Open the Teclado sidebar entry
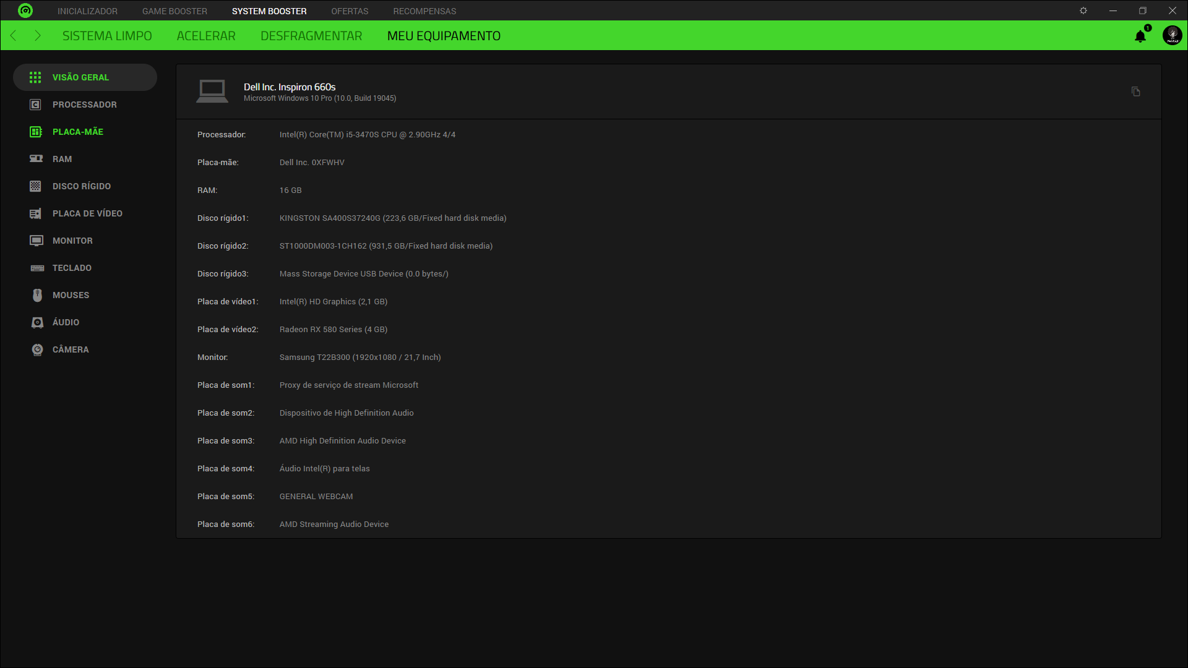Image resolution: width=1188 pixels, height=668 pixels. 85,268
